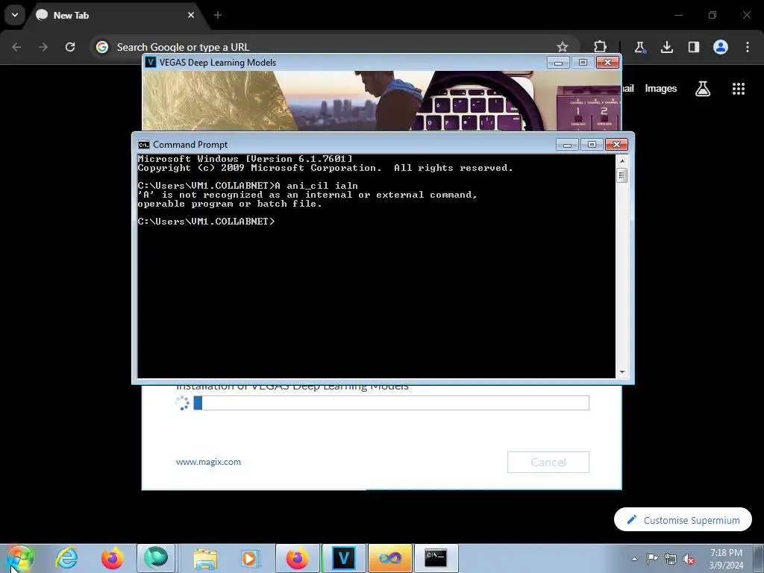764x573 pixels.
Task: Maximize the VEGAS Deep Learning Models window
Action: tap(583, 63)
